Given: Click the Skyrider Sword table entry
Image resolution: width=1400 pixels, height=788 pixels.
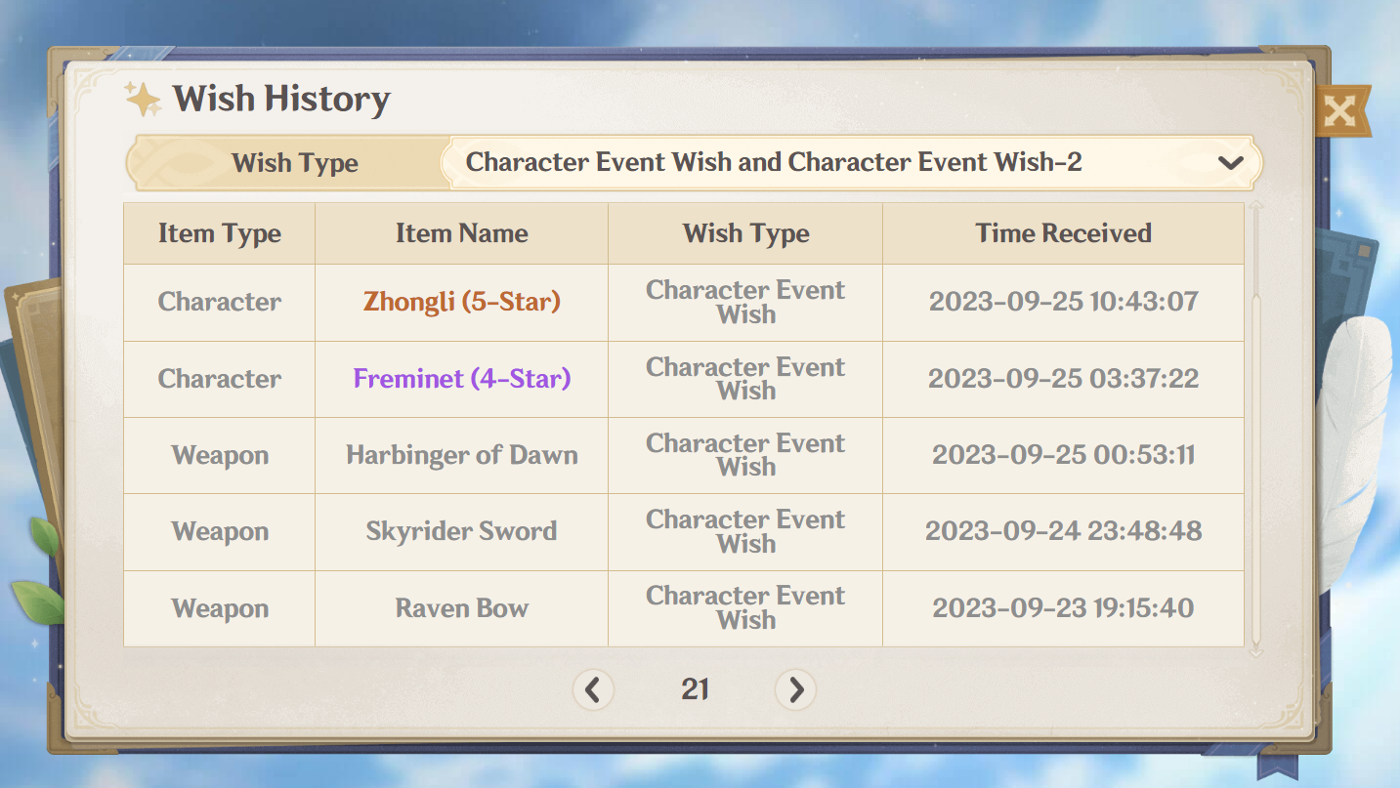Looking at the screenshot, I should (x=461, y=531).
